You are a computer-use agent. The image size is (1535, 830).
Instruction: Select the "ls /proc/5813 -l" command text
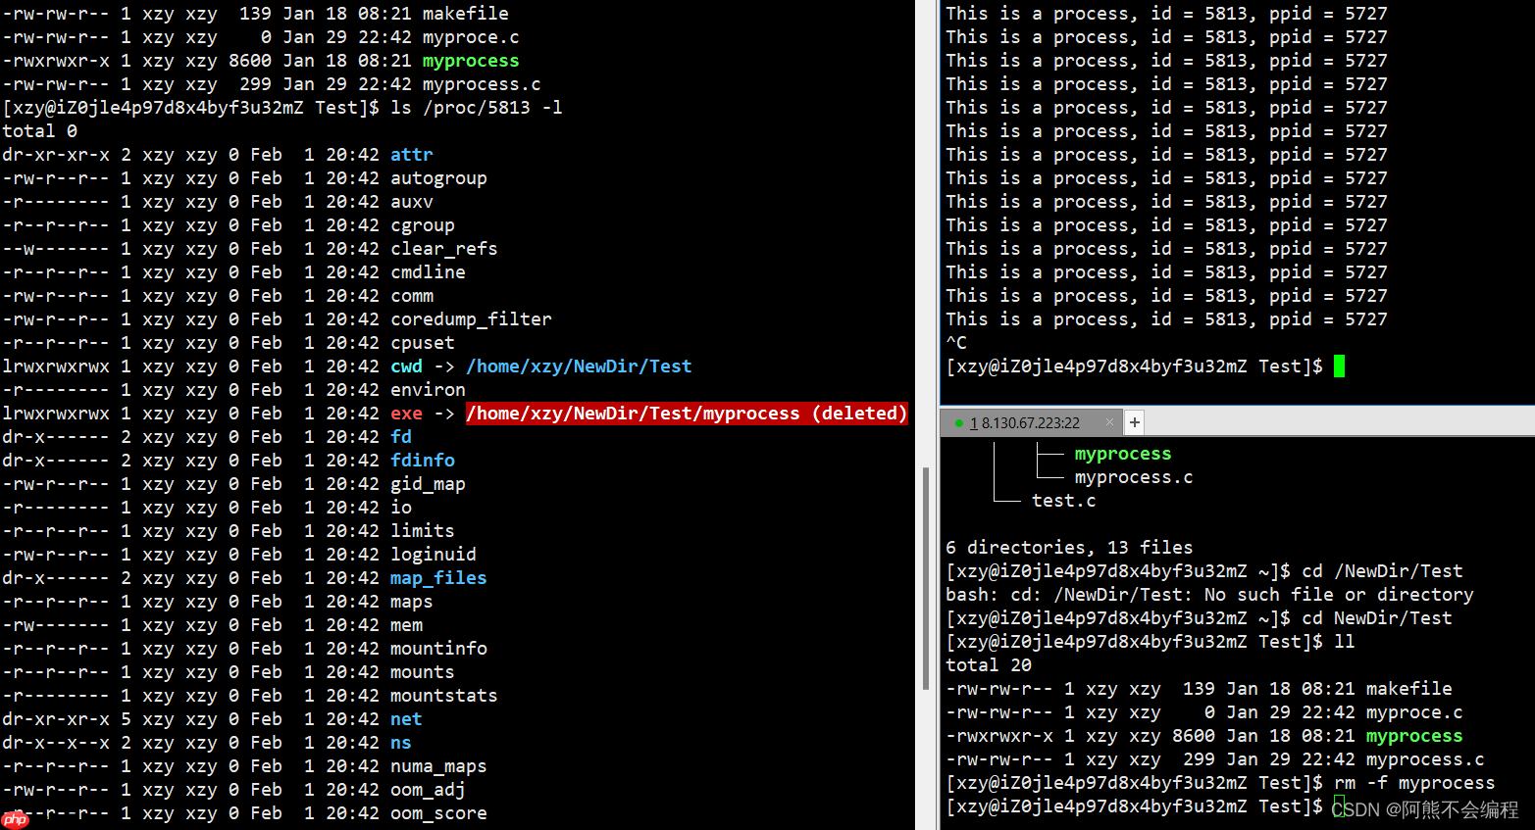[477, 108]
